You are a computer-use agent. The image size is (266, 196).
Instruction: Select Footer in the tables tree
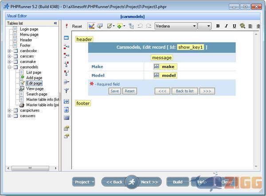point(25,46)
